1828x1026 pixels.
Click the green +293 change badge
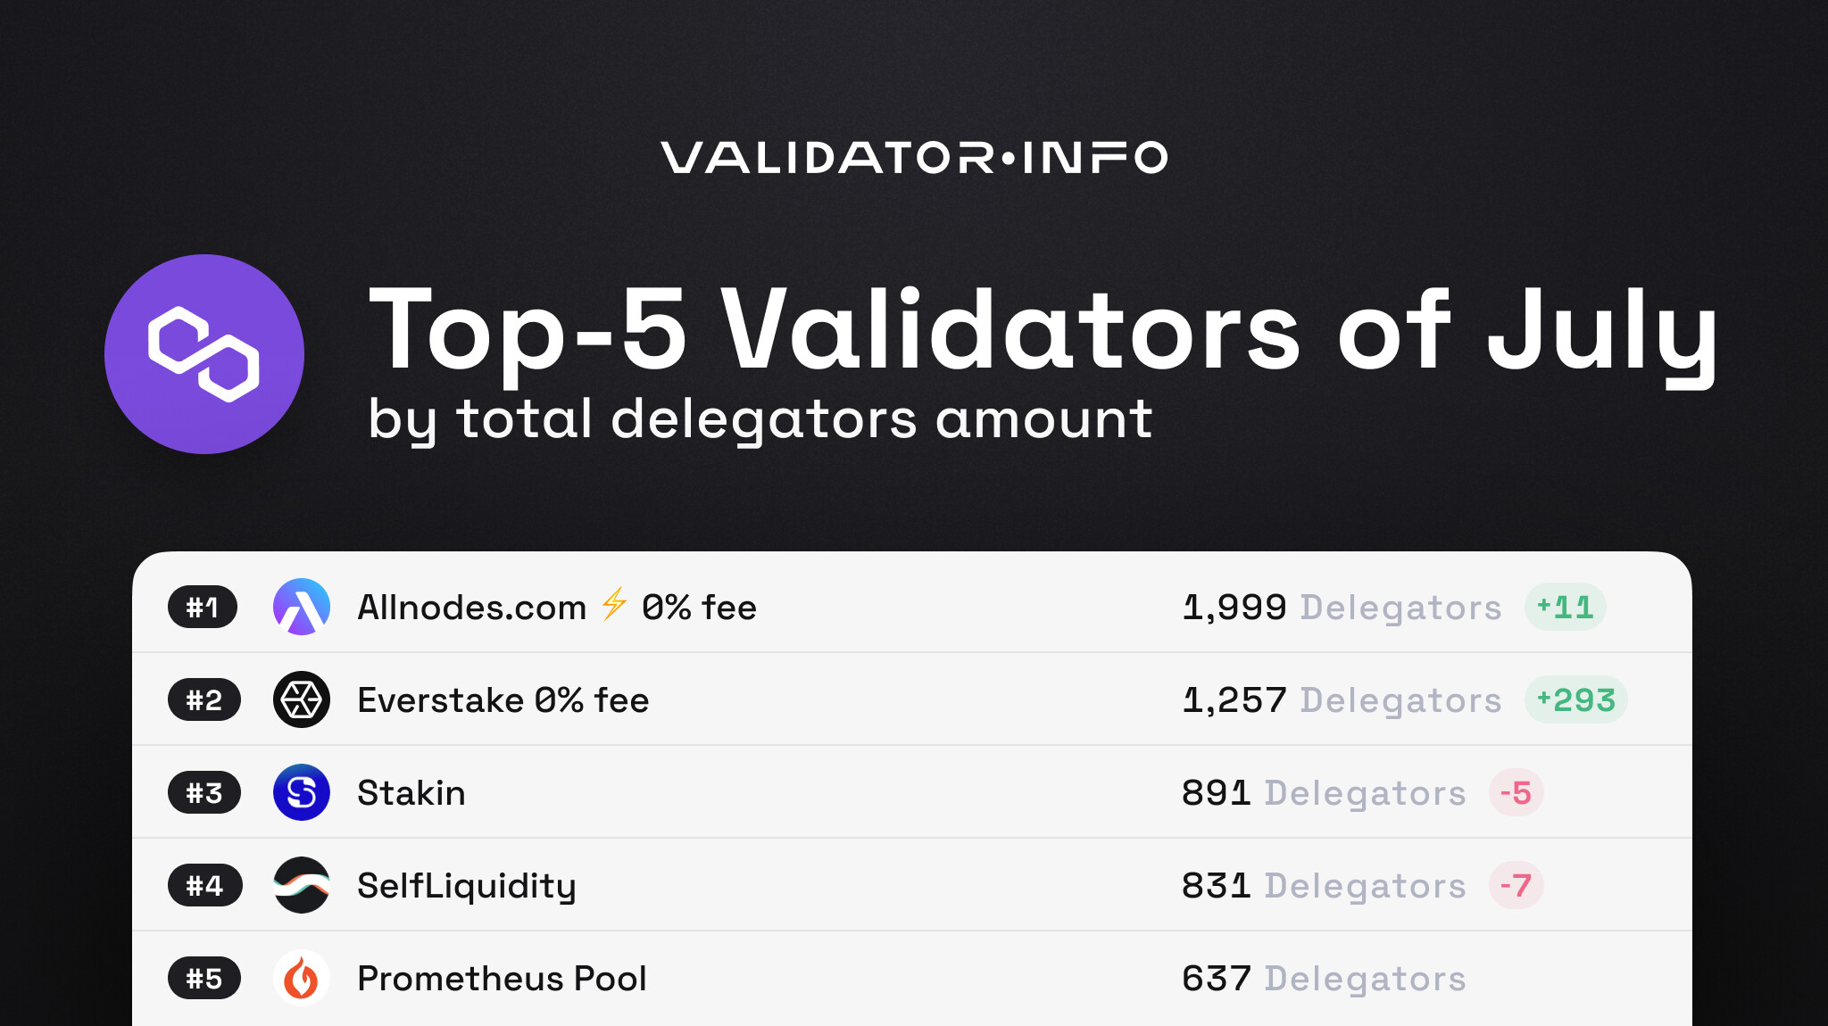1575,699
